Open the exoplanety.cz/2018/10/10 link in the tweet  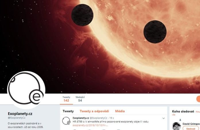90,125
